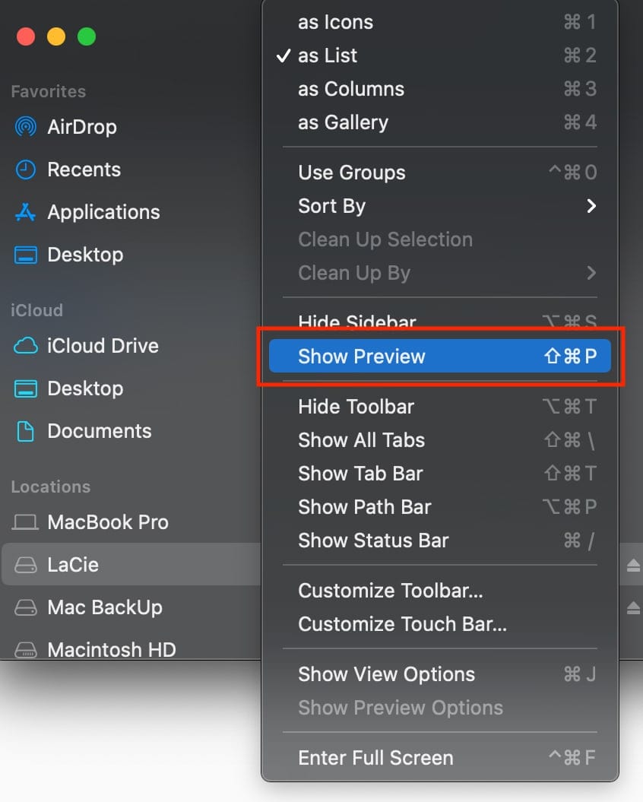Switch view to "as Gallery"
This screenshot has width=643, height=802.
[x=343, y=122]
